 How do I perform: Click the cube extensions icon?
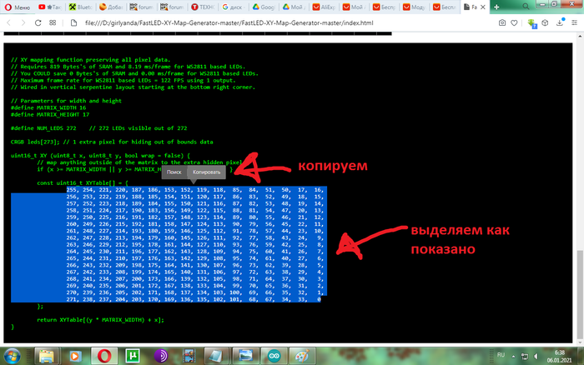point(545,22)
